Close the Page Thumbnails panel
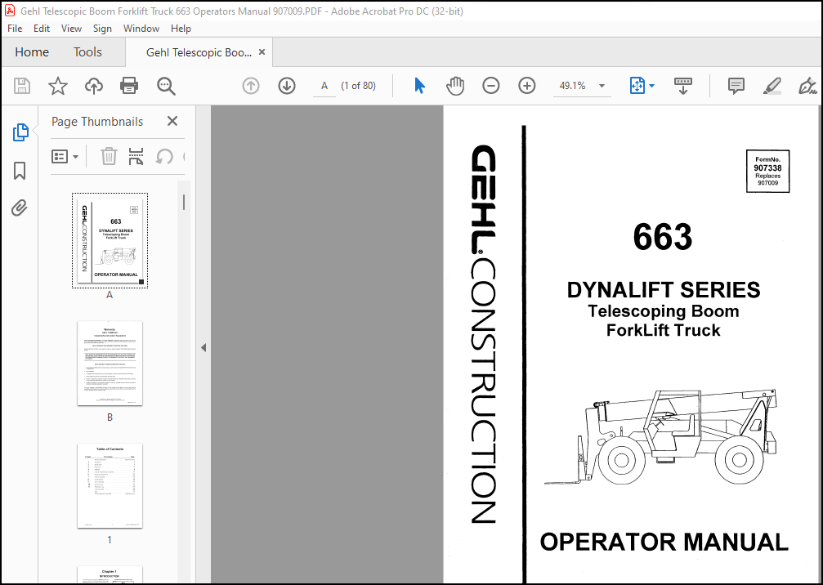 172,121
